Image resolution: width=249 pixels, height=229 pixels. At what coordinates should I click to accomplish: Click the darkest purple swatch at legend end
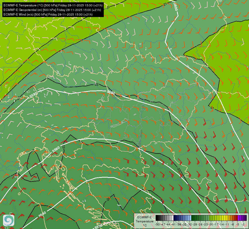246,218
